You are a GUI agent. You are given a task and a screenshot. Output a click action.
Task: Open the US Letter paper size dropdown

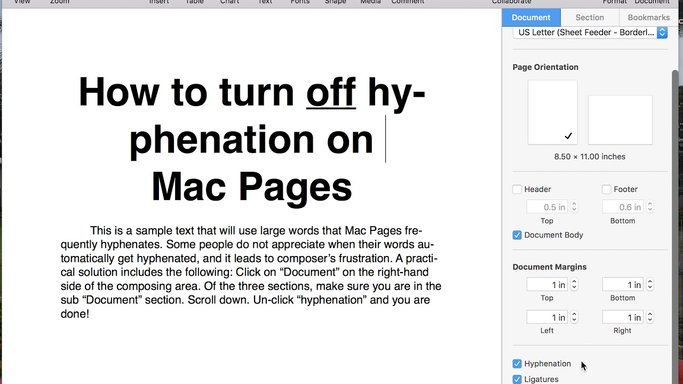pos(590,33)
